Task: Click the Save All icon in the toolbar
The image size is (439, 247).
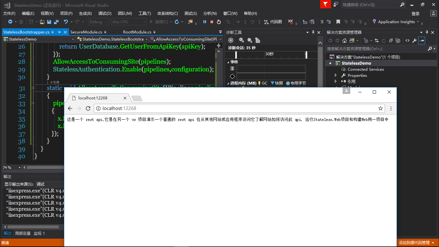Action: (56, 22)
